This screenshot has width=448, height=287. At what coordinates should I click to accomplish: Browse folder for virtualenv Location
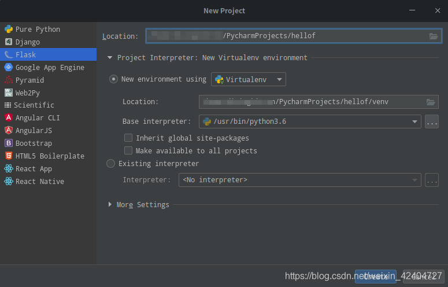tap(431, 102)
